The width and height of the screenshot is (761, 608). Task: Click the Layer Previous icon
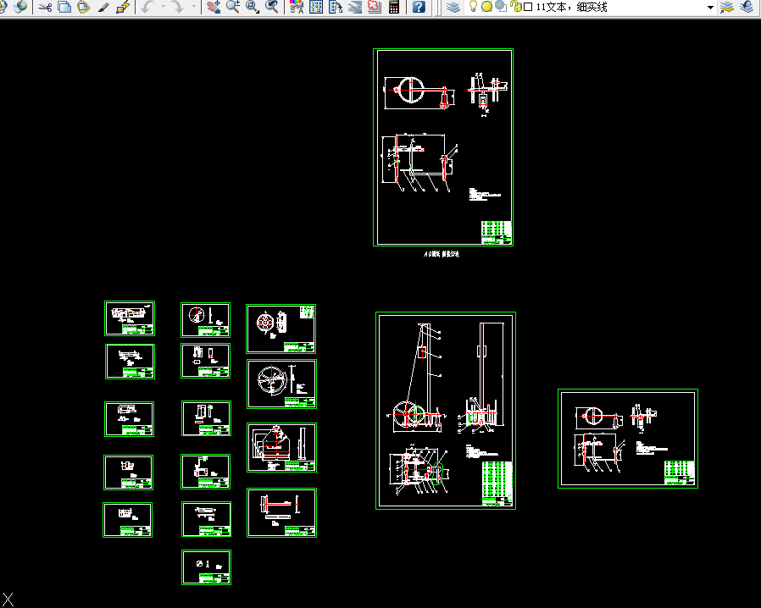tap(747, 7)
